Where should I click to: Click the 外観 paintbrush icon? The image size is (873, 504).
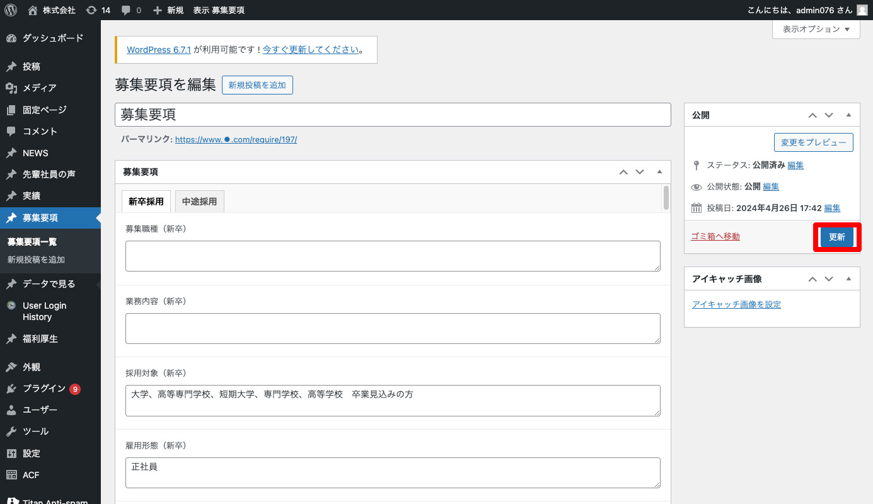tap(11, 367)
